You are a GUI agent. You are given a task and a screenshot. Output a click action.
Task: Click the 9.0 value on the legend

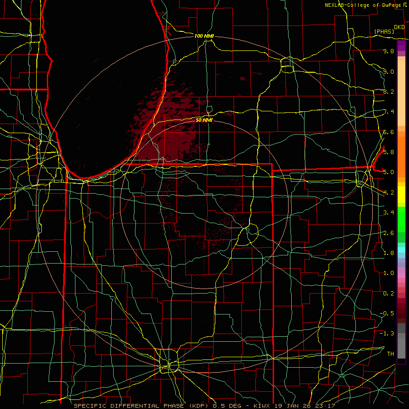click(389, 71)
